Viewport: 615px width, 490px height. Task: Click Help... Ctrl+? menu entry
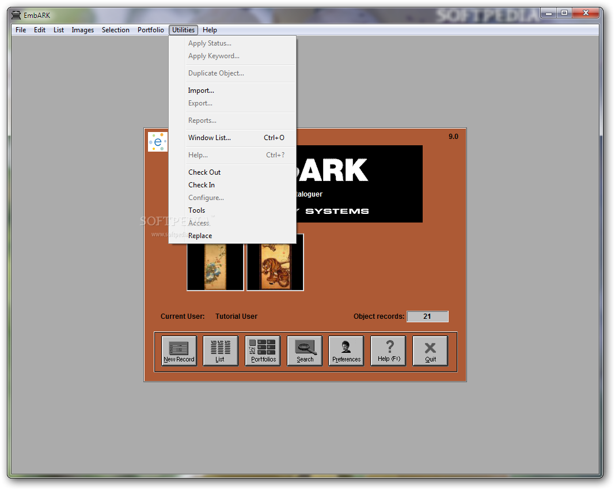232,154
